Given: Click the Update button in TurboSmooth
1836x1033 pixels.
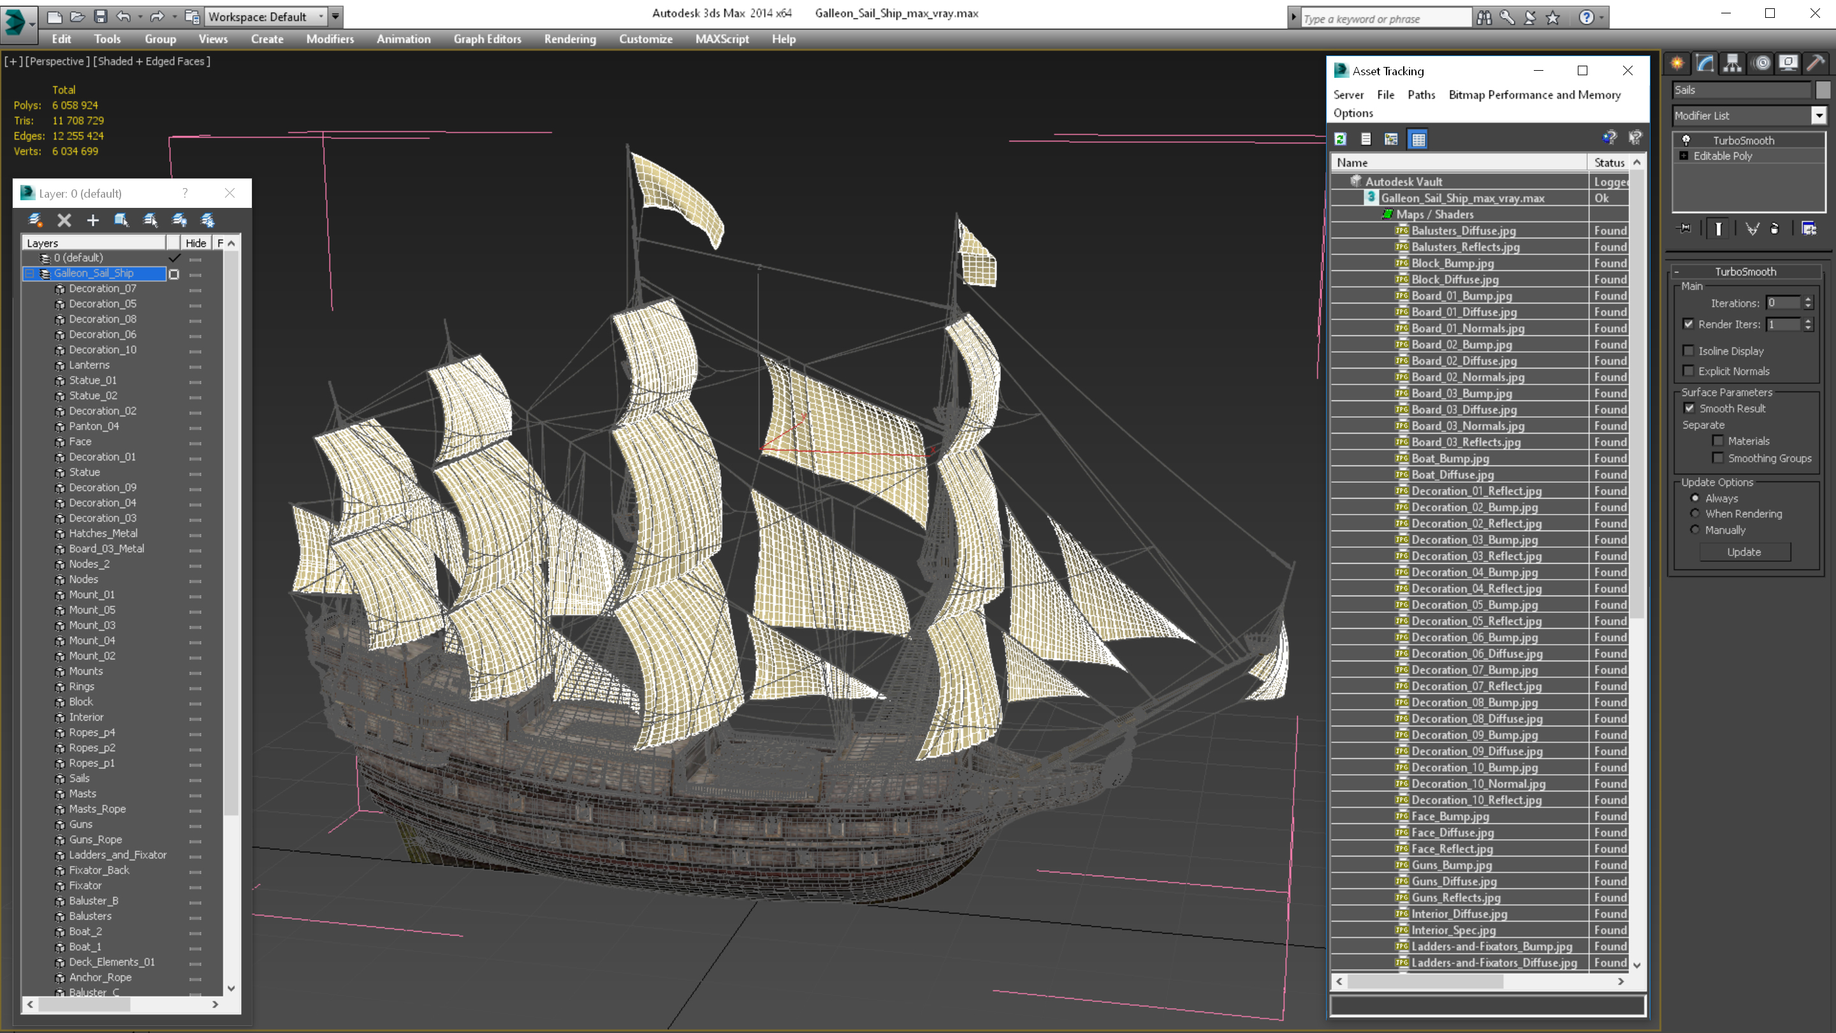Looking at the screenshot, I should [x=1744, y=552].
